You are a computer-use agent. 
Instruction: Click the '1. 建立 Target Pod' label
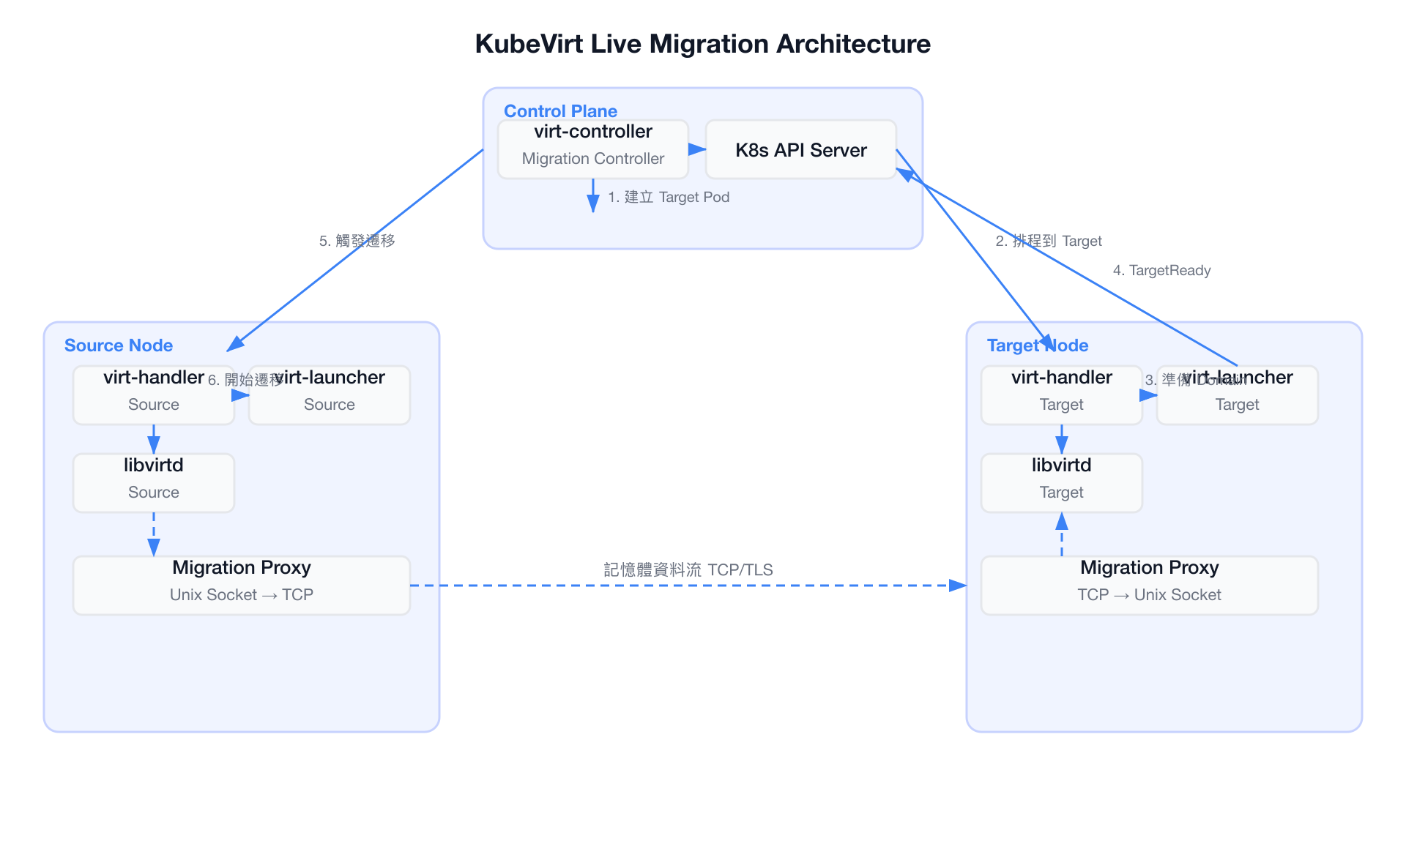[x=669, y=197]
